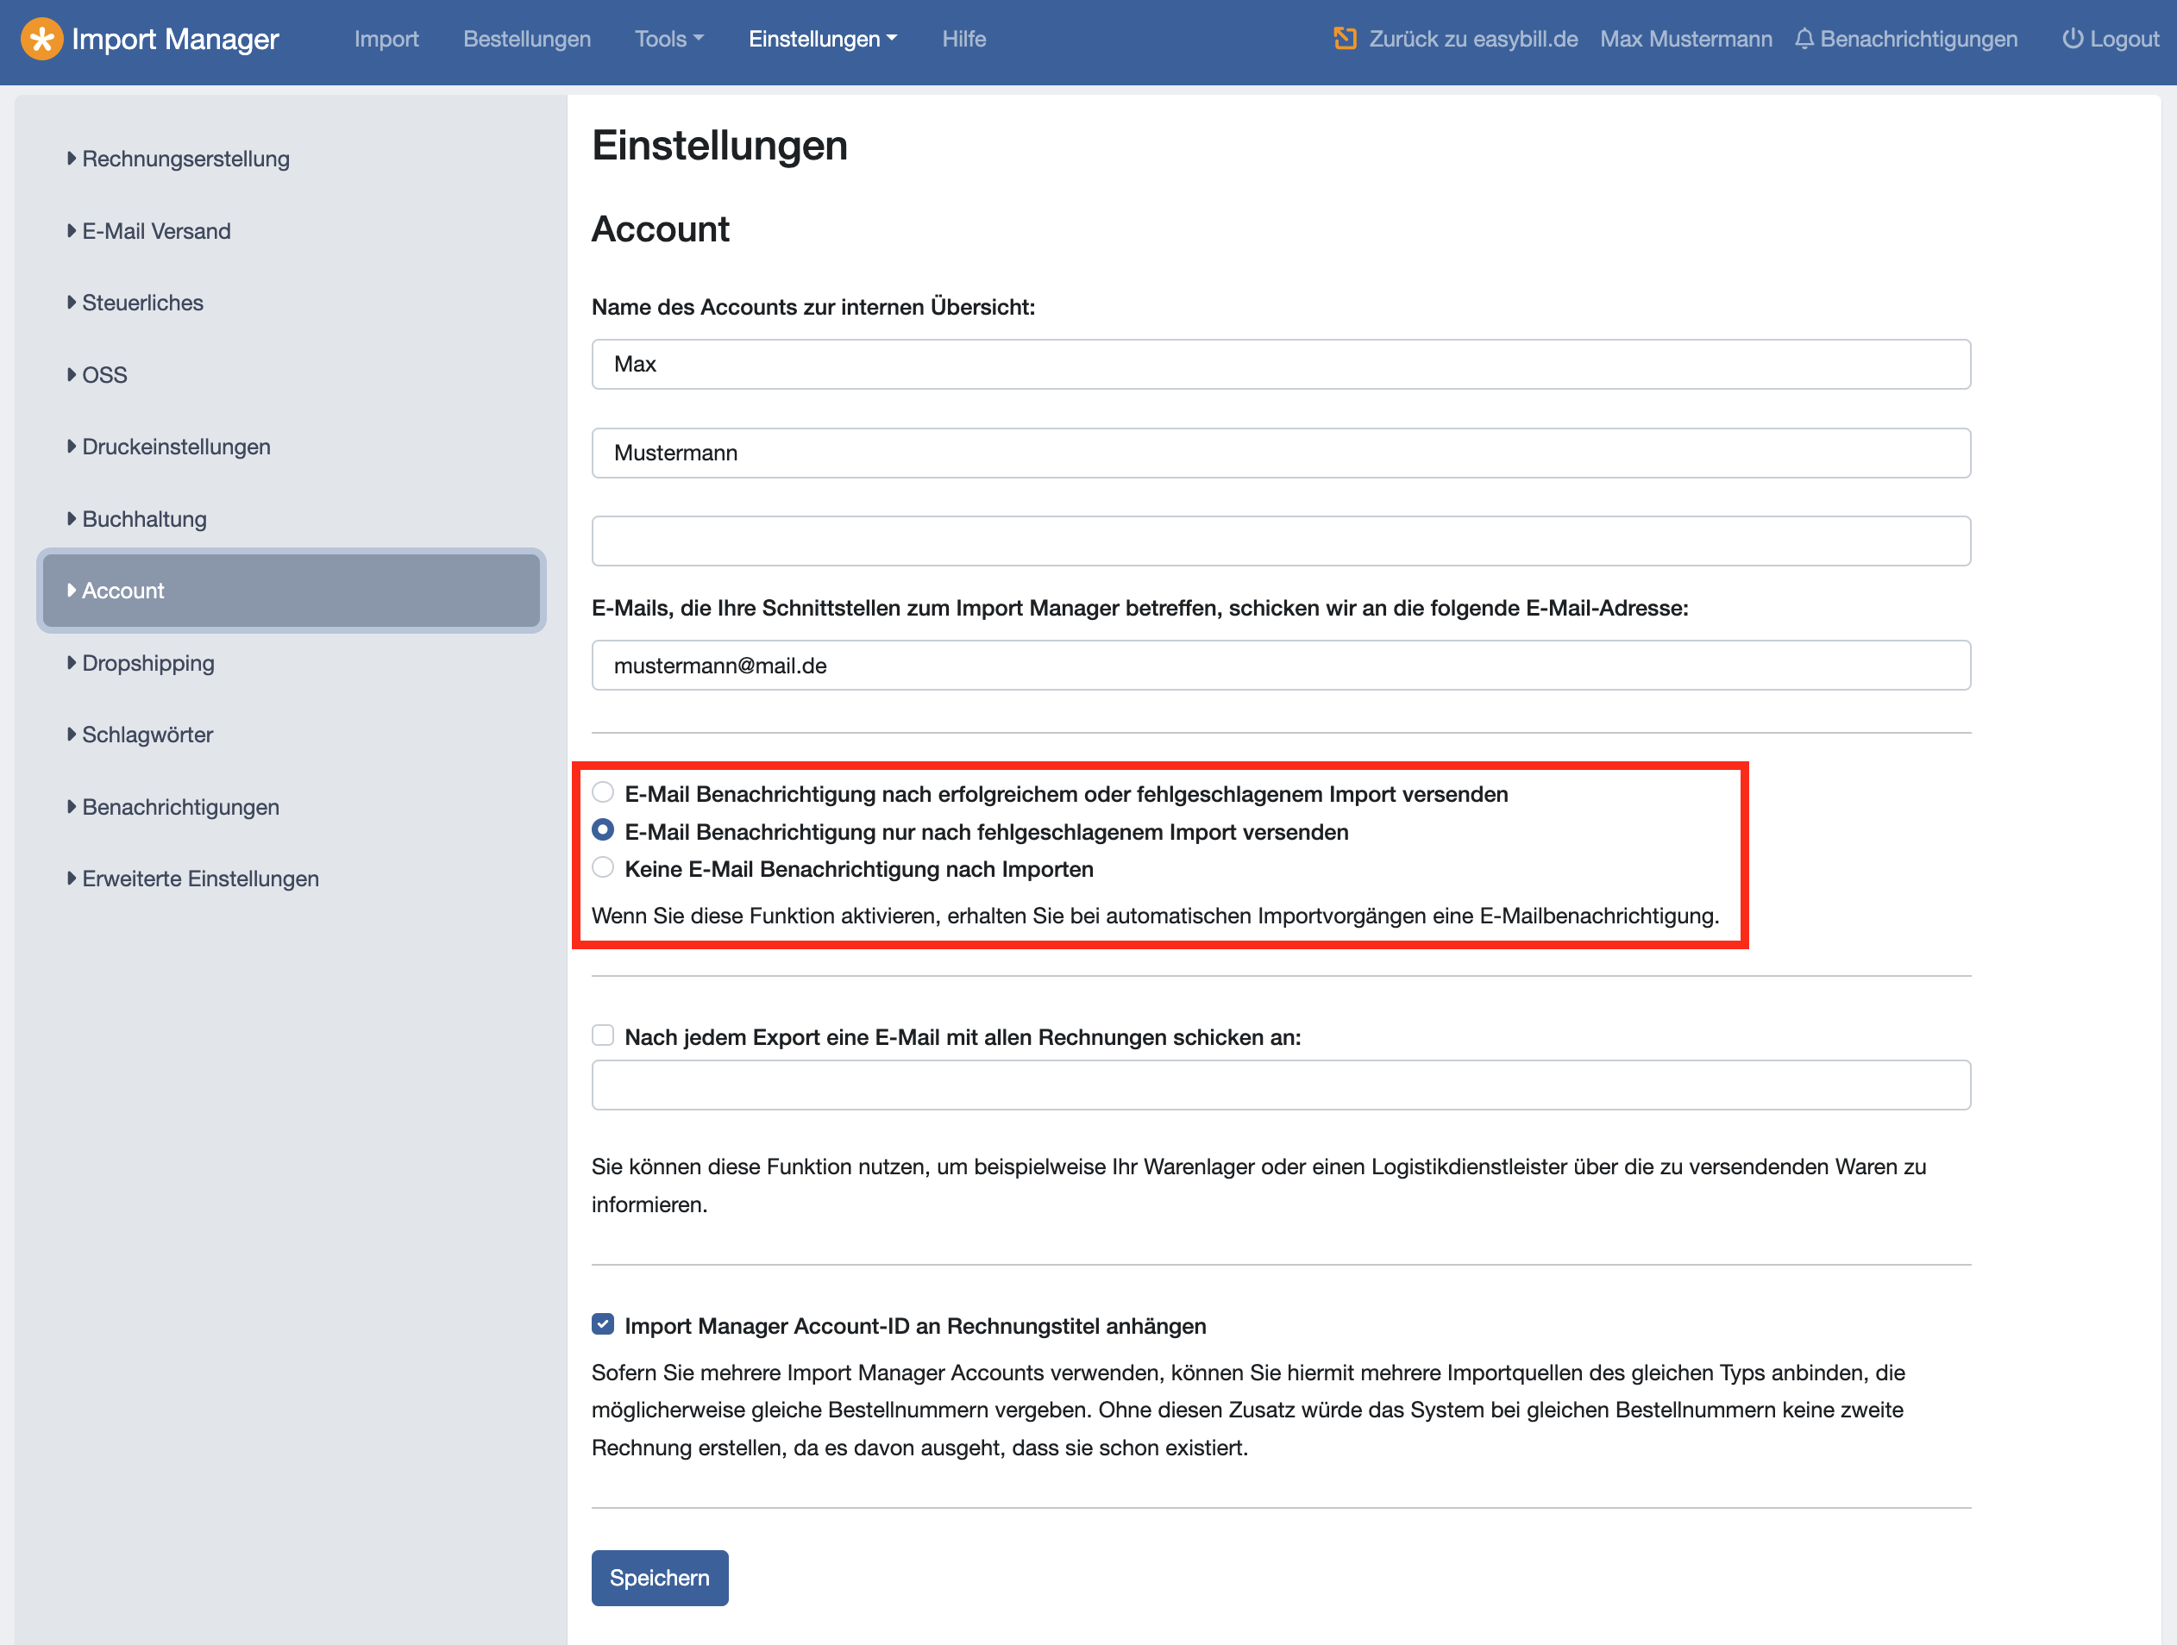Open the Benachrichtigungen bell icon
This screenshot has width=2177, height=1645.
(1804, 40)
